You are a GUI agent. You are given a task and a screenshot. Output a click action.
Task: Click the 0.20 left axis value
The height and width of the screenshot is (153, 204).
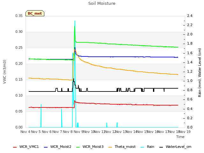click(19, 64)
